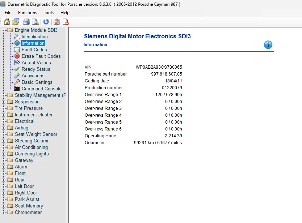
Task: Select the Information tree item
Action: click(33, 43)
